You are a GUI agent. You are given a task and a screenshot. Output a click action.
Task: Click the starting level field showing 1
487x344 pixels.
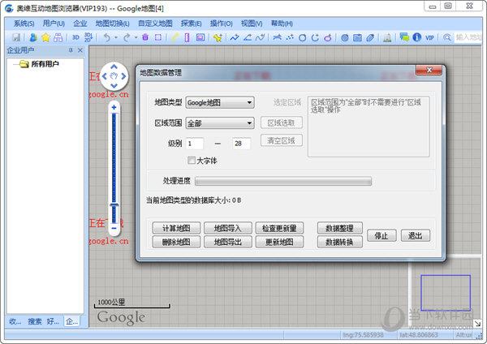point(195,144)
